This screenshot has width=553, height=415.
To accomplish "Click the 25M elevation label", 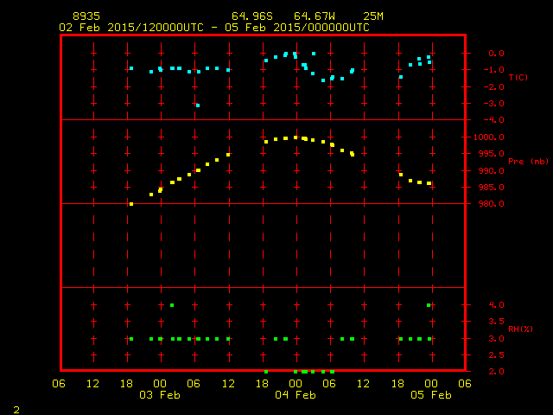I will click(372, 16).
